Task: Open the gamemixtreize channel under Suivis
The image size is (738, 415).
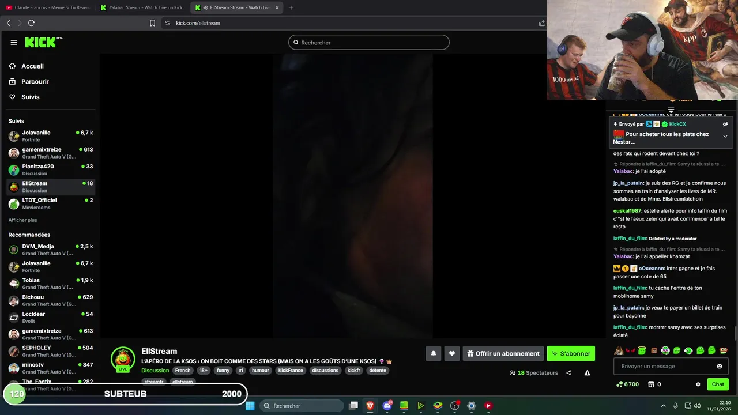Action: tap(51, 153)
